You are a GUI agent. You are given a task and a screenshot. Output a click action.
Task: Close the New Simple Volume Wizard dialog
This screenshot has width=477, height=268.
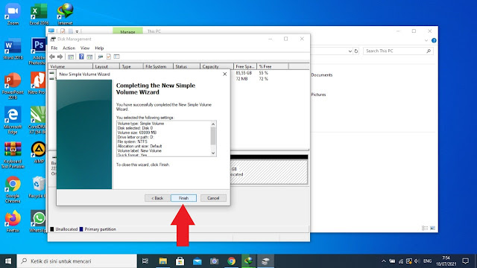[224, 74]
